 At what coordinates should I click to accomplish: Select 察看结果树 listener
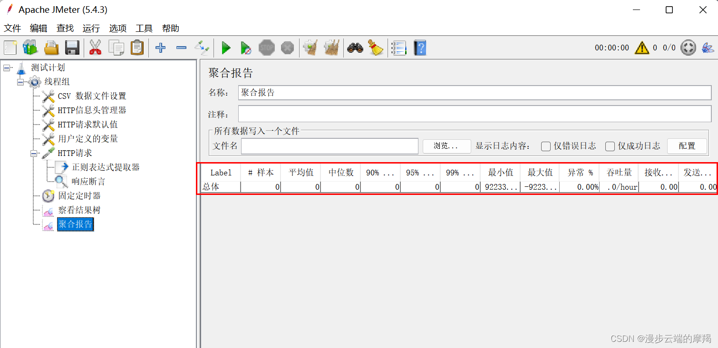pos(79,210)
